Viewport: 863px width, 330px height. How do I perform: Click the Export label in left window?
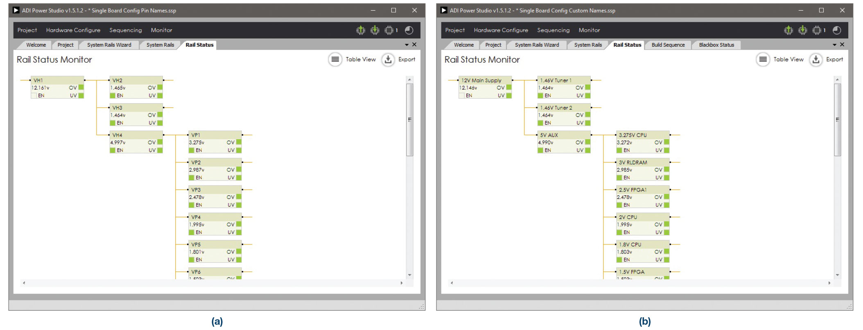(x=407, y=59)
